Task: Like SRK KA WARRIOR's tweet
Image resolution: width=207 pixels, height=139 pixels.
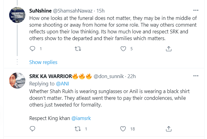Action: tap(123, 129)
